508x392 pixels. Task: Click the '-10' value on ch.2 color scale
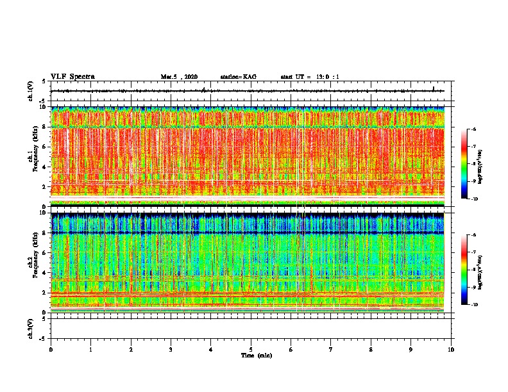473,305
